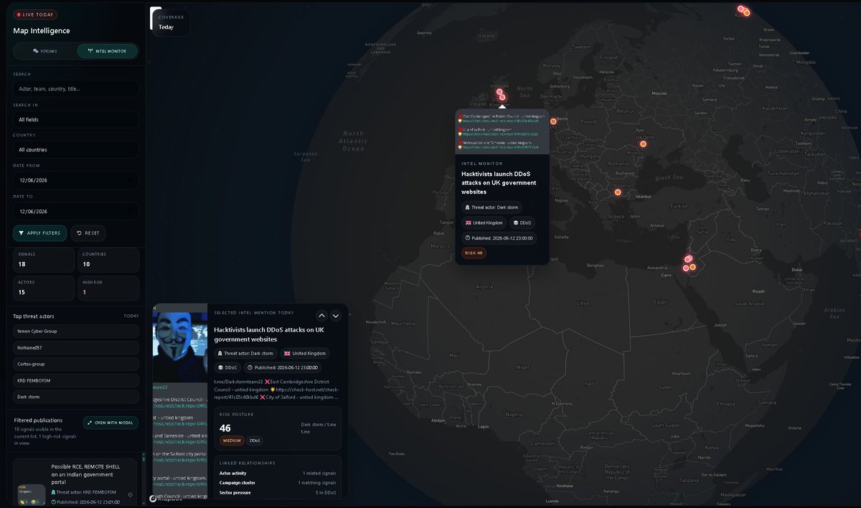
Task: Click the popup headline Hacktivists launch DDoS attacks
Action: (x=499, y=182)
